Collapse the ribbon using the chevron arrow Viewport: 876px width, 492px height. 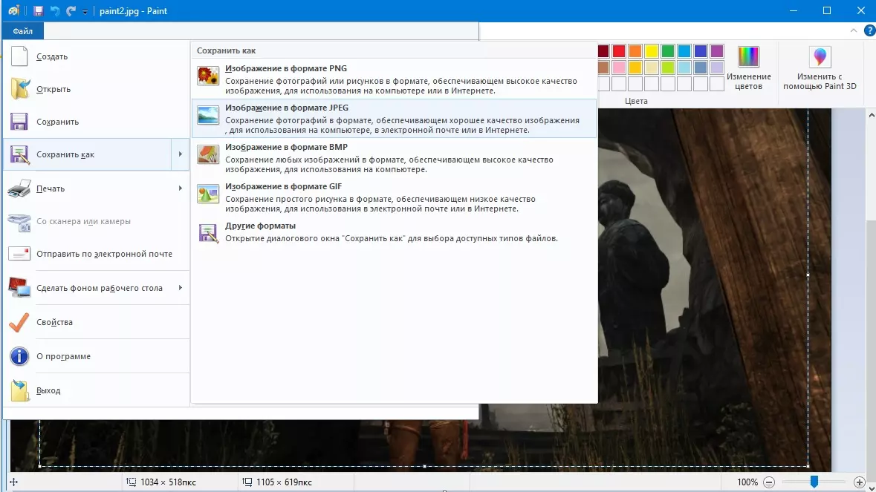coord(854,30)
